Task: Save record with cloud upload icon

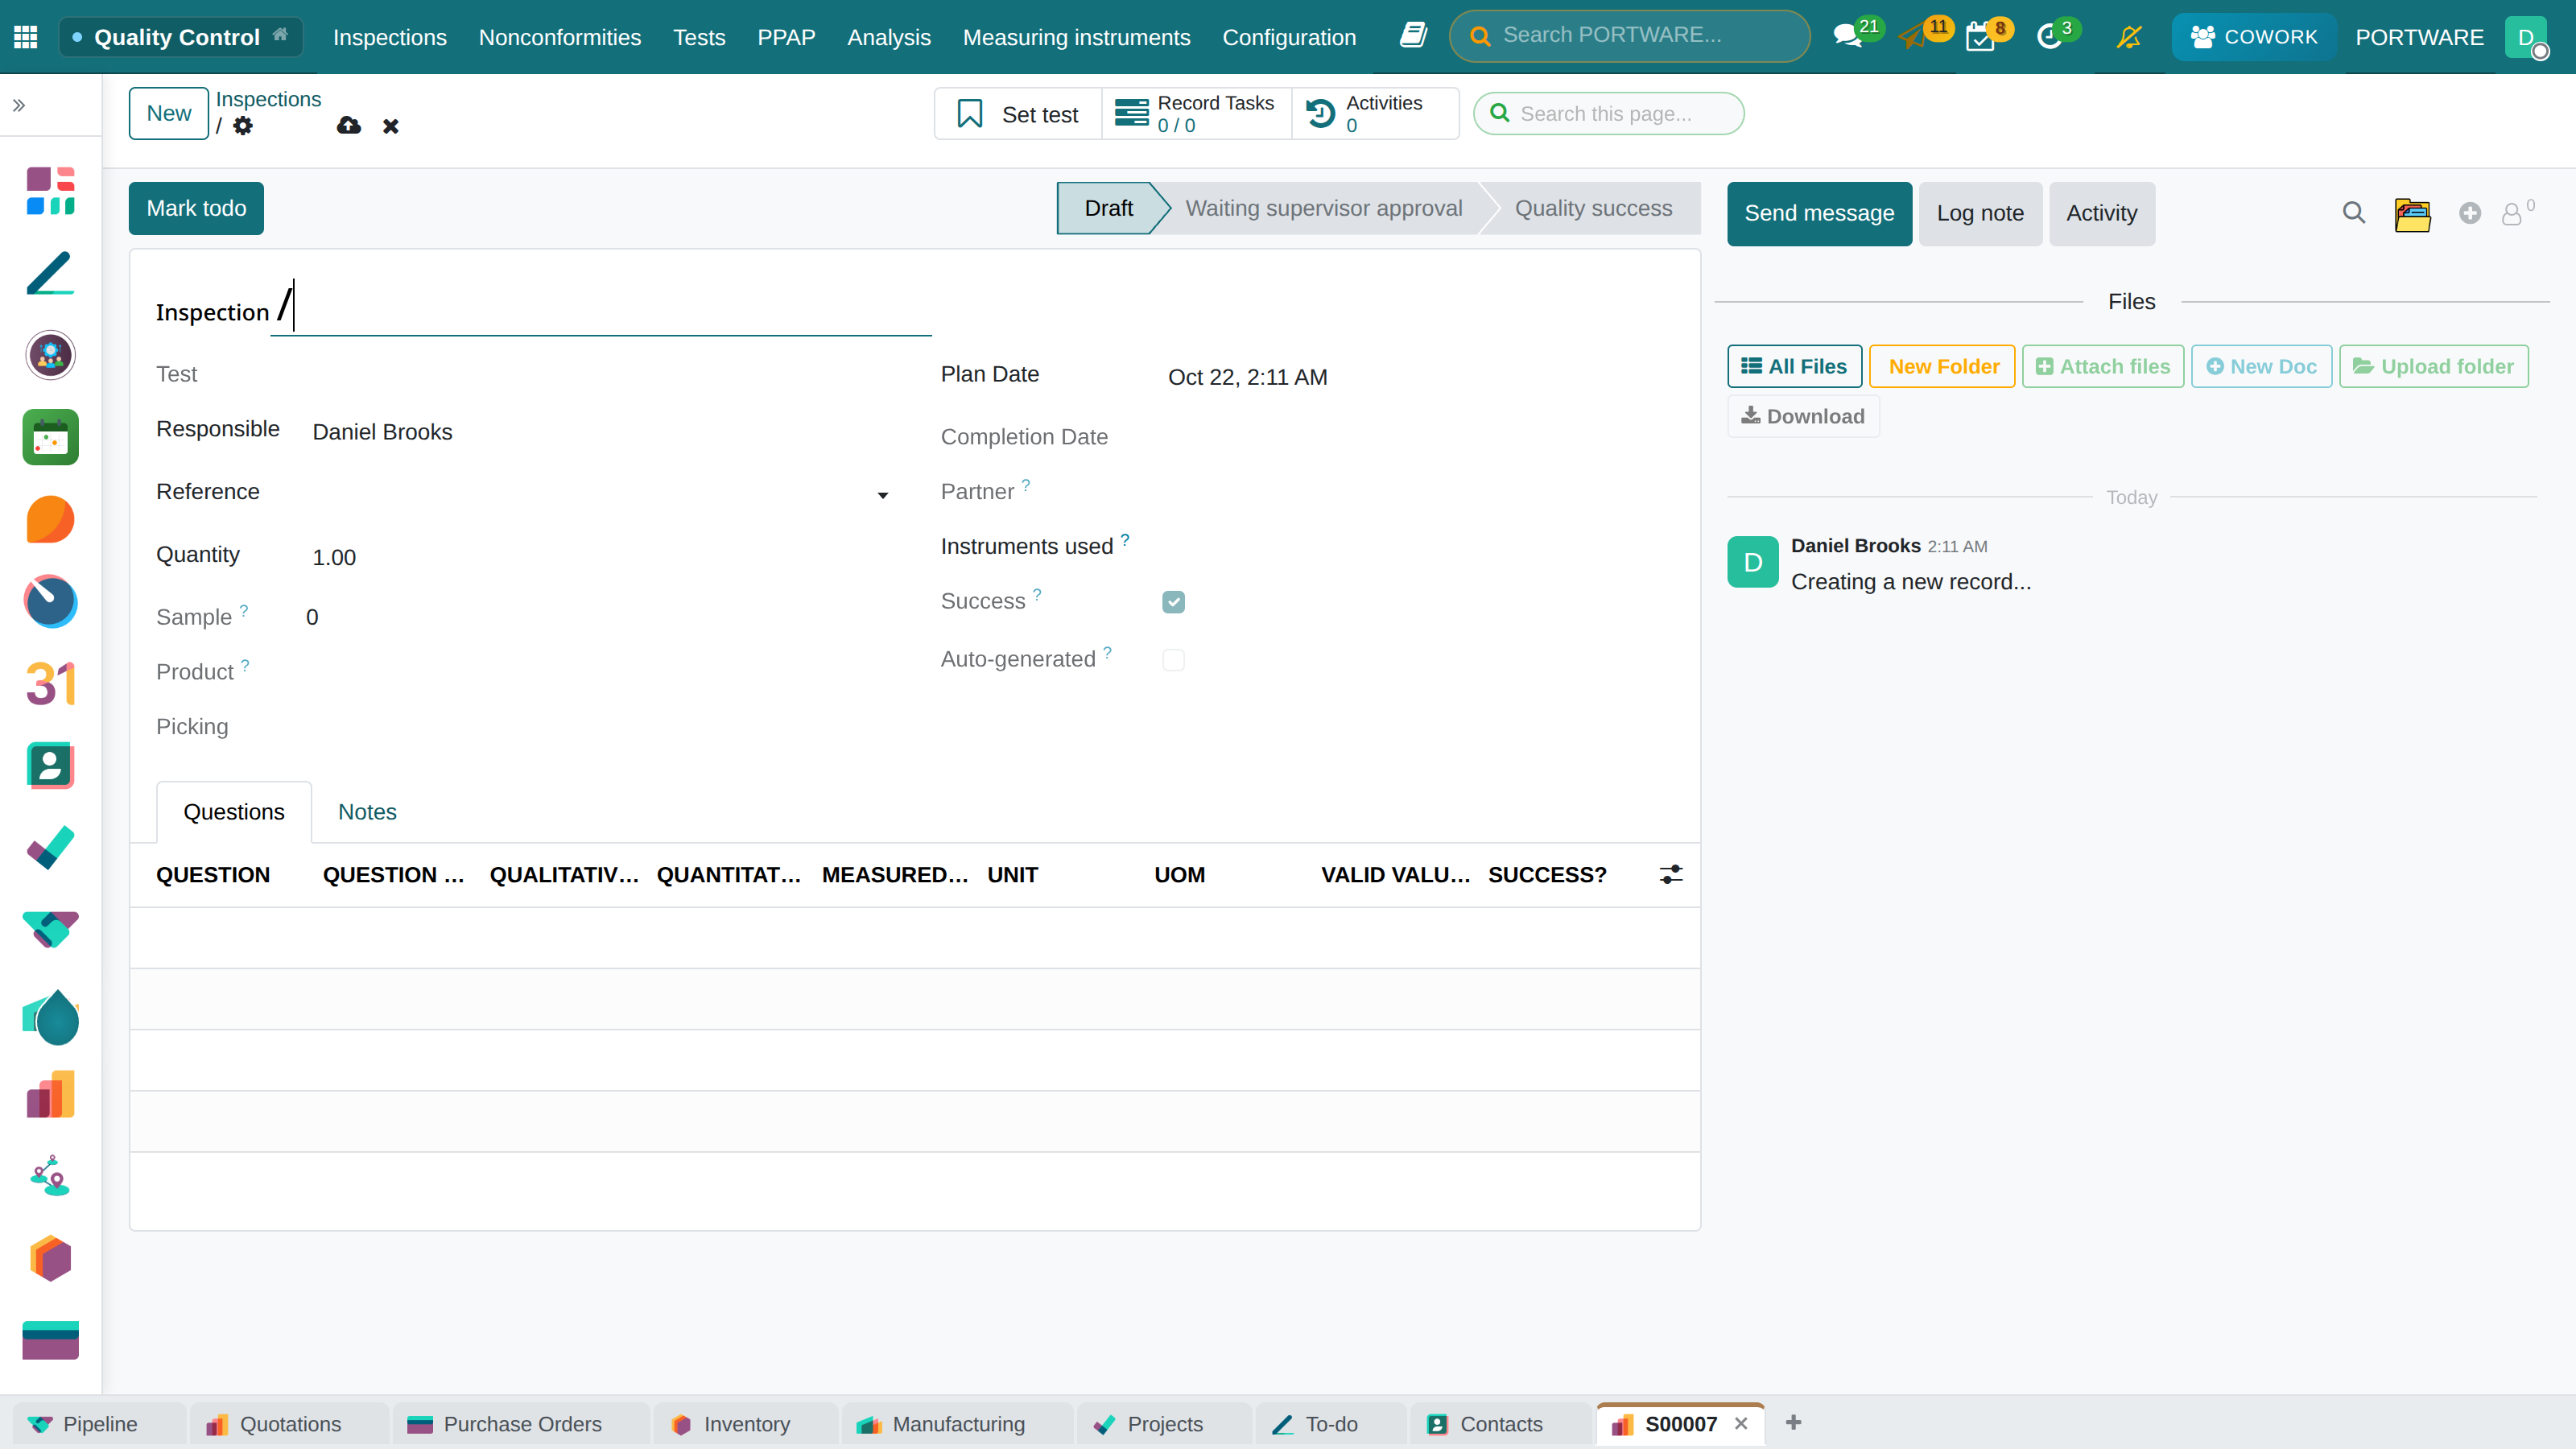Action: 348,125
